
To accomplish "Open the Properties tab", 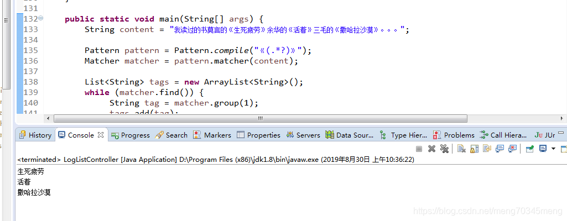I will tap(258, 135).
